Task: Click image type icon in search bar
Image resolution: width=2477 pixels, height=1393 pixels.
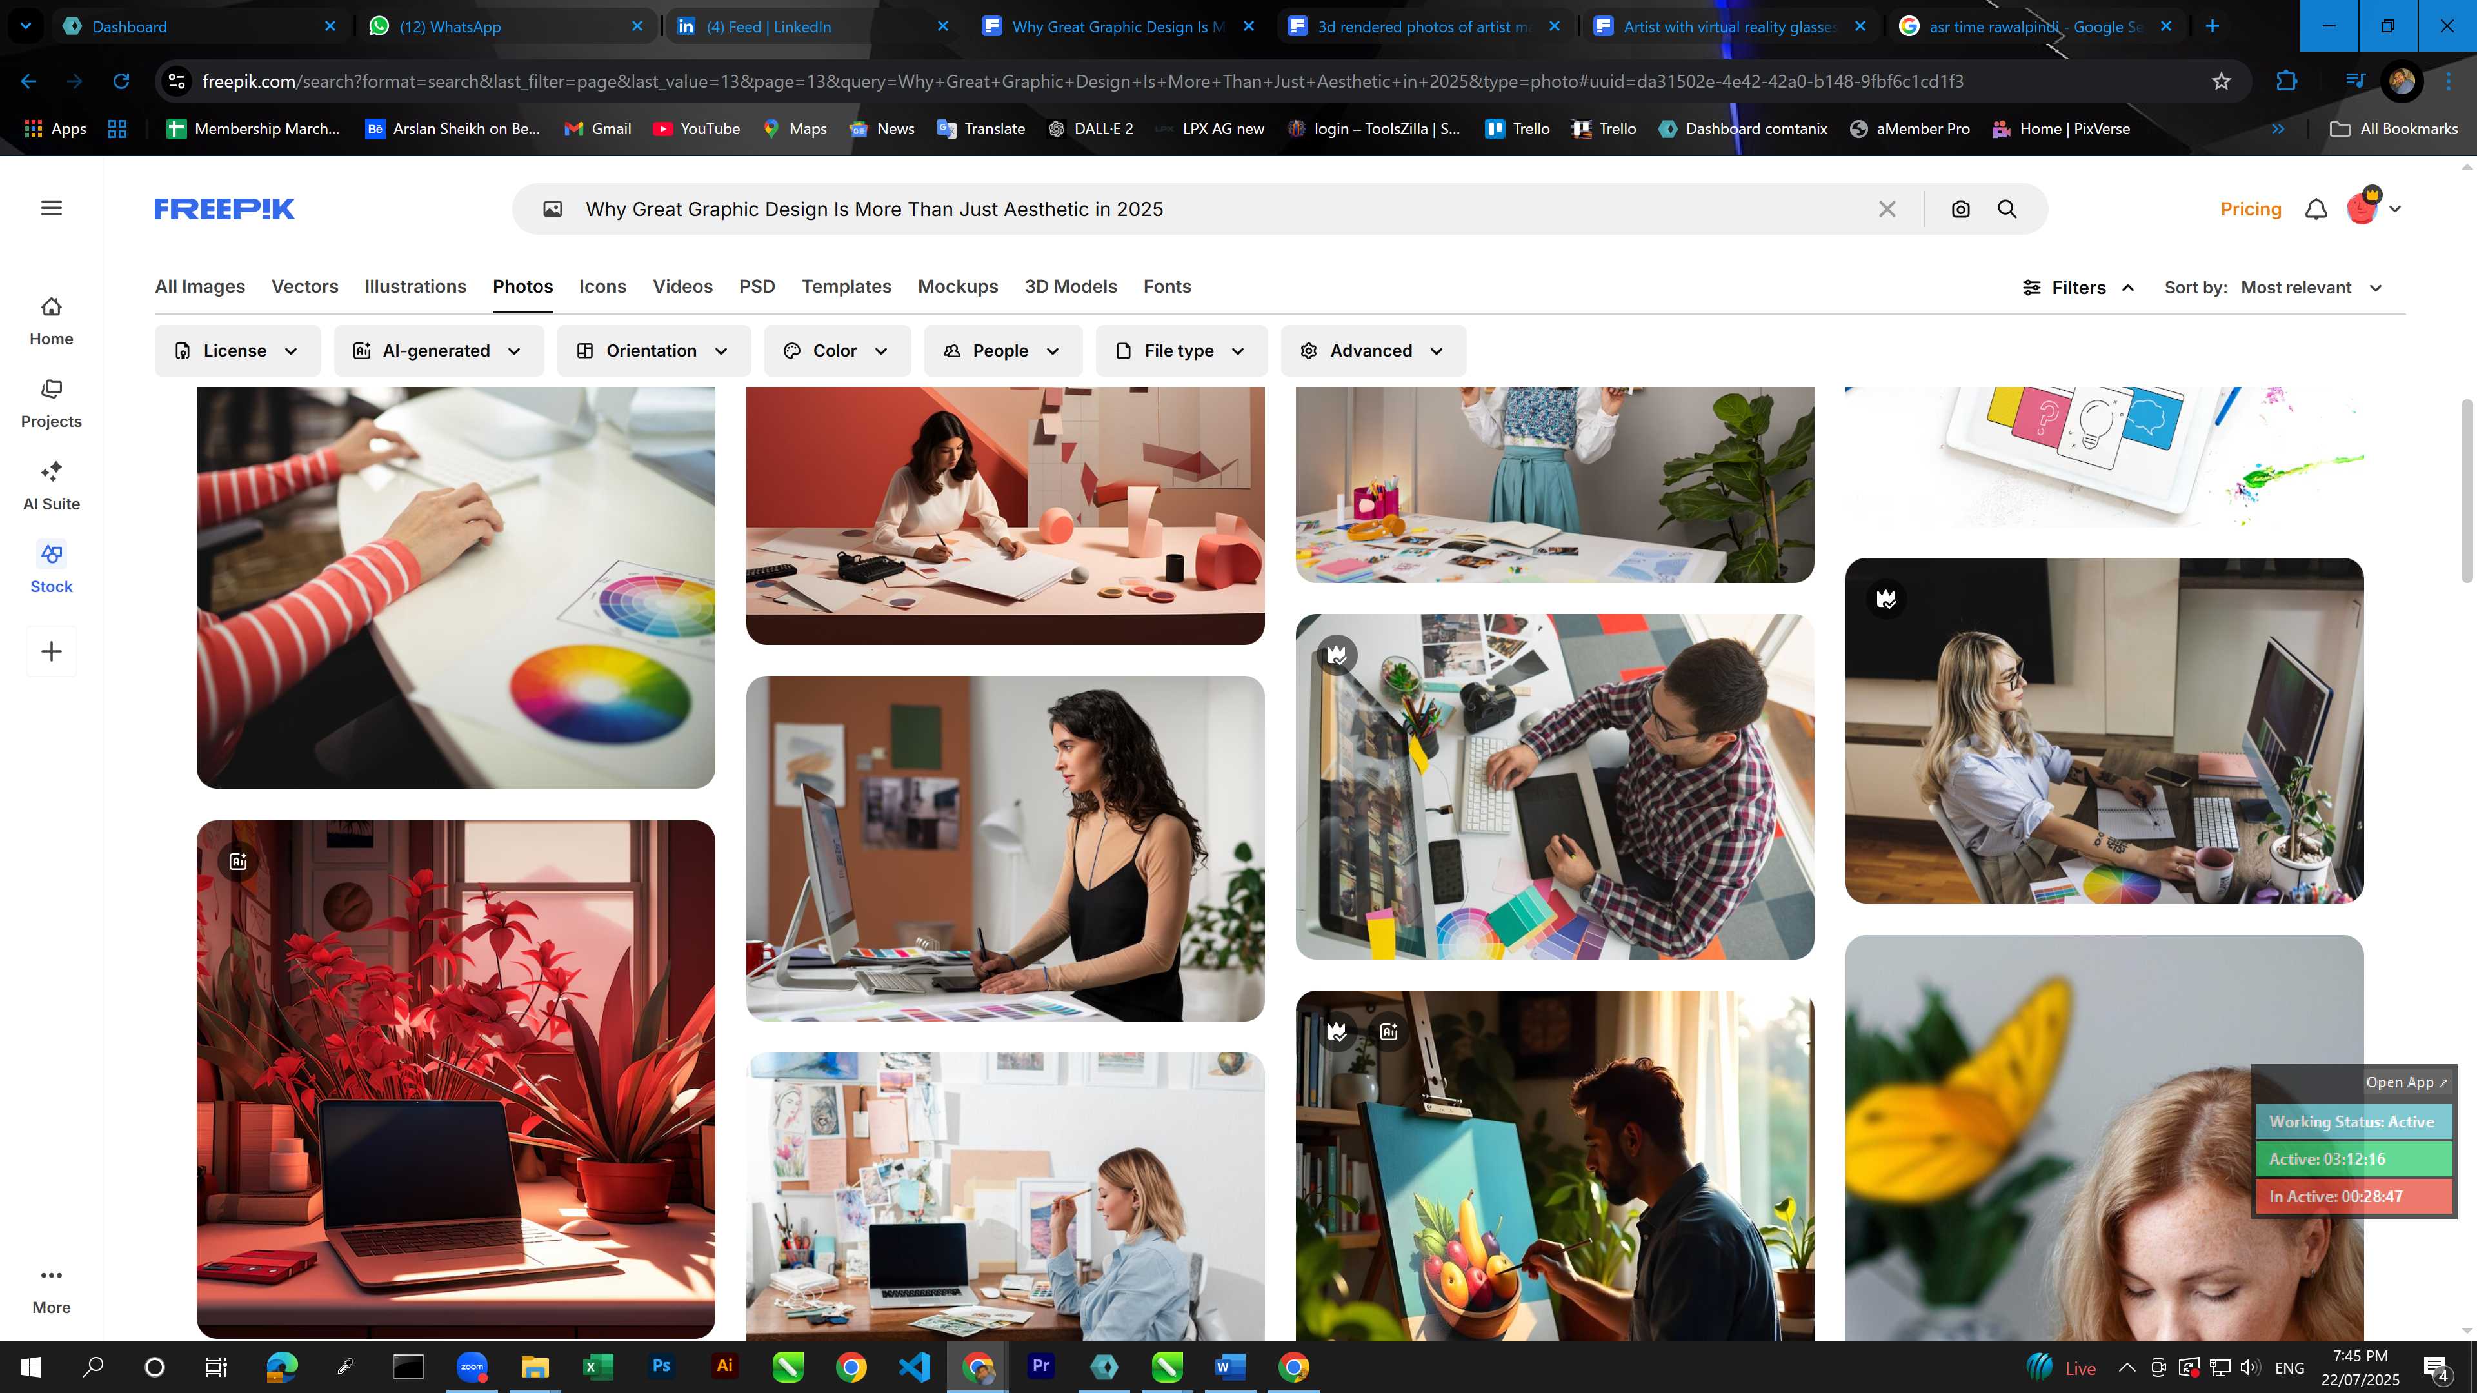Action: [553, 208]
